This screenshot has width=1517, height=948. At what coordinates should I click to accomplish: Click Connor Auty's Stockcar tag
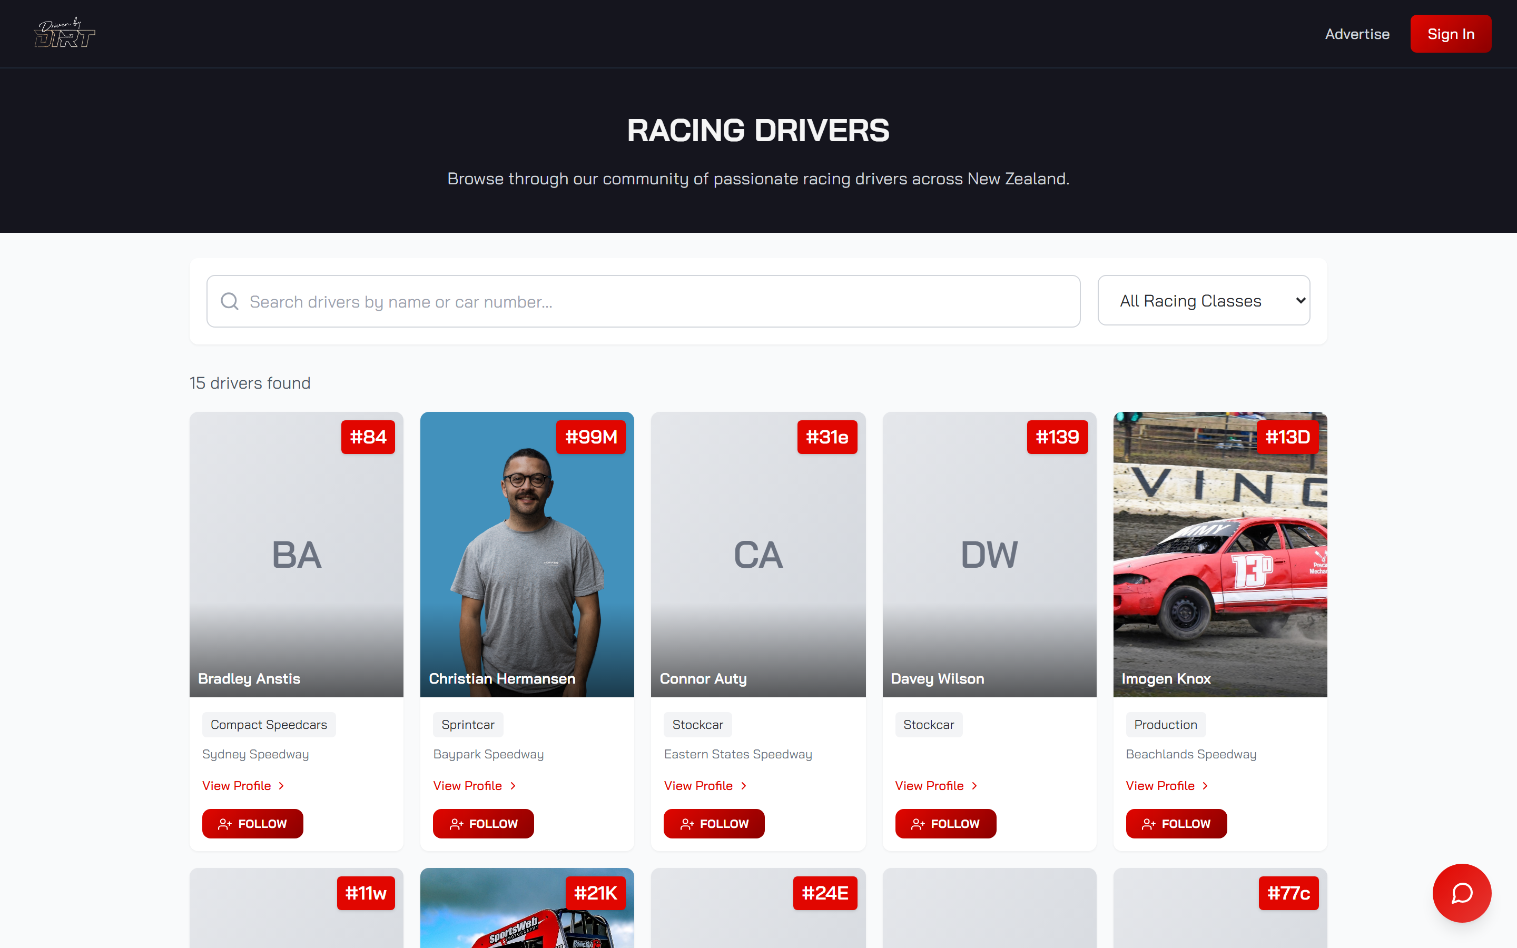(698, 724)
